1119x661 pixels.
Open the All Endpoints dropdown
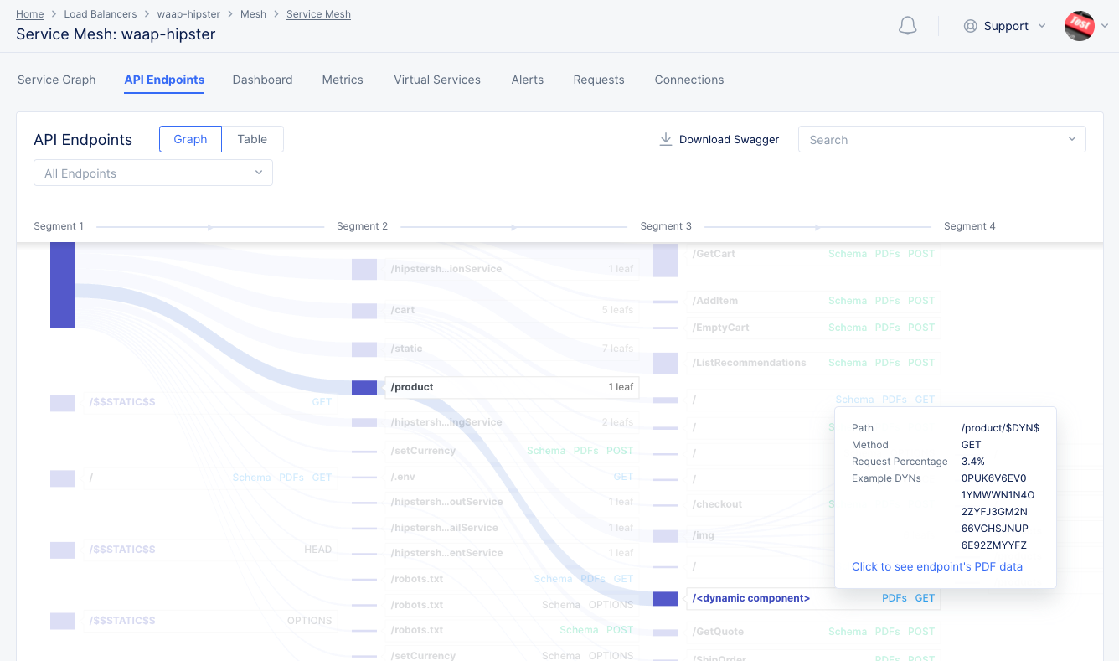152,173
